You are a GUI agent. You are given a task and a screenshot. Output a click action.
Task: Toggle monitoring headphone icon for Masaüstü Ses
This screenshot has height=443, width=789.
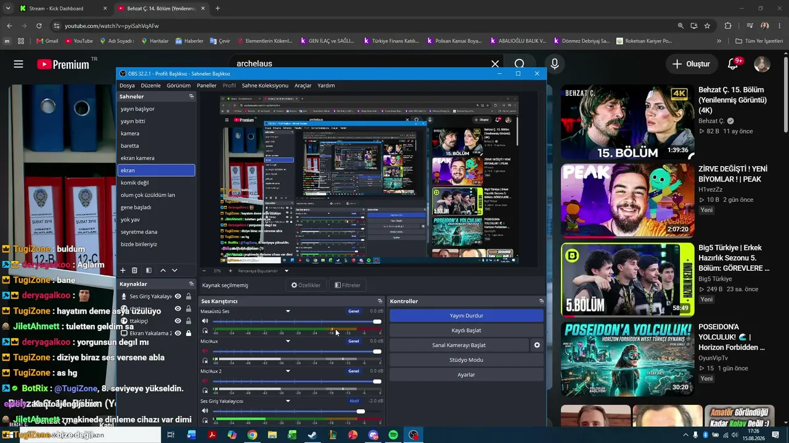(205, 331)
